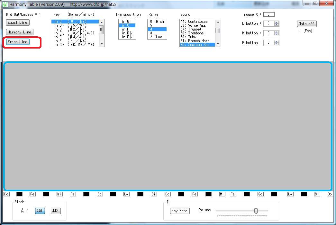Click Key list scroll down arrow

coord(102,44)
